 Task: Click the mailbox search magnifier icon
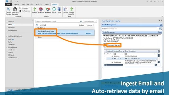tap(81, 21)
